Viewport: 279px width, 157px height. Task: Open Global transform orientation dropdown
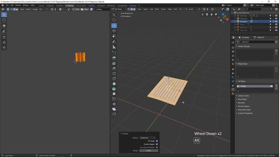(x=191, y=9)
